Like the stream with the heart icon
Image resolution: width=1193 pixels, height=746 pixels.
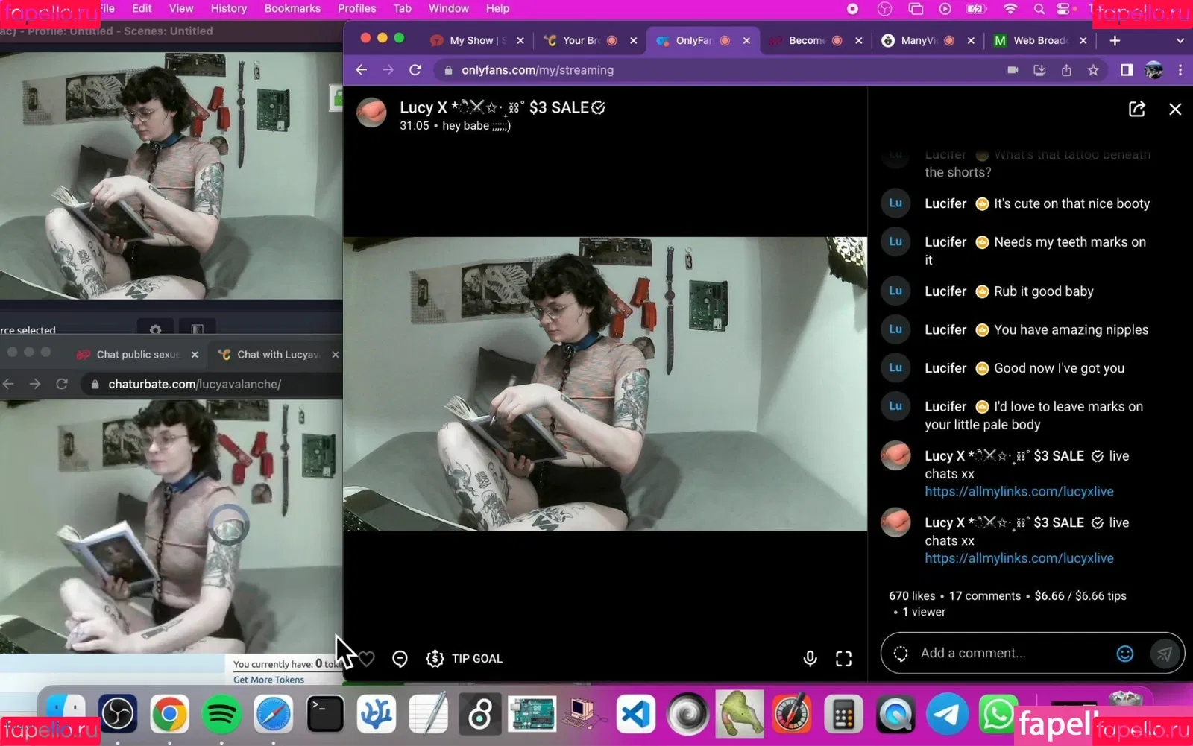click(366, 659)
